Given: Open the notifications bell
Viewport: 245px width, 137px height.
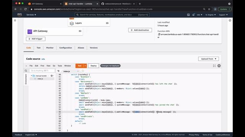Looking at the screenshot, I should 193,14.
